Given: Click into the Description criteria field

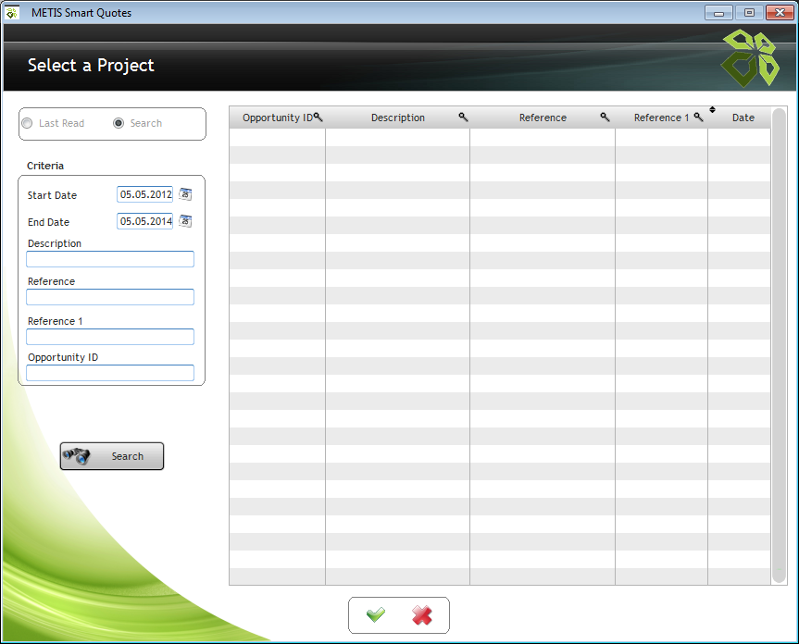Looking at the screenshot, I should point(110,259).
